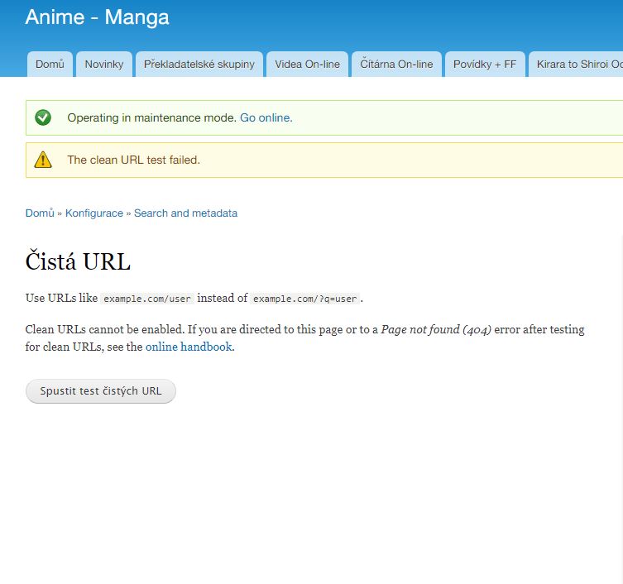Open Konfigurace from the breadcrumb

point(93,213)
